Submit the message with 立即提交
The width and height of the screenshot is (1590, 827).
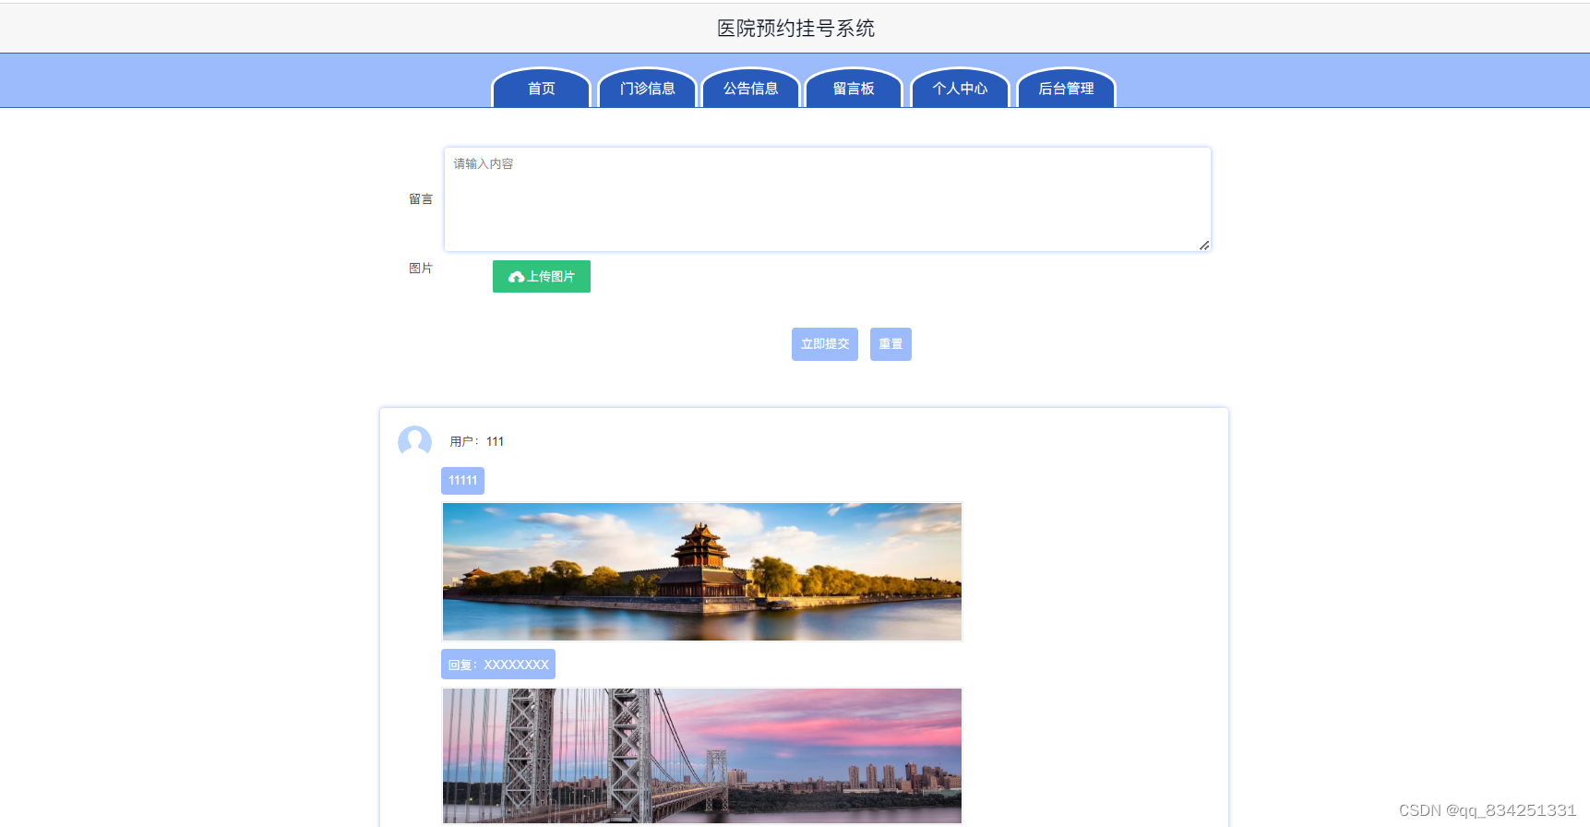point(825,344)
